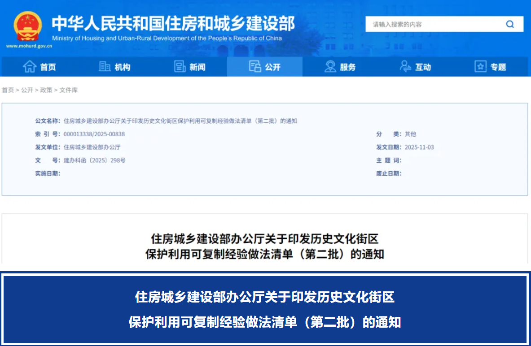
Task: Click the magnifier search icon
Action: pos(510,24)
